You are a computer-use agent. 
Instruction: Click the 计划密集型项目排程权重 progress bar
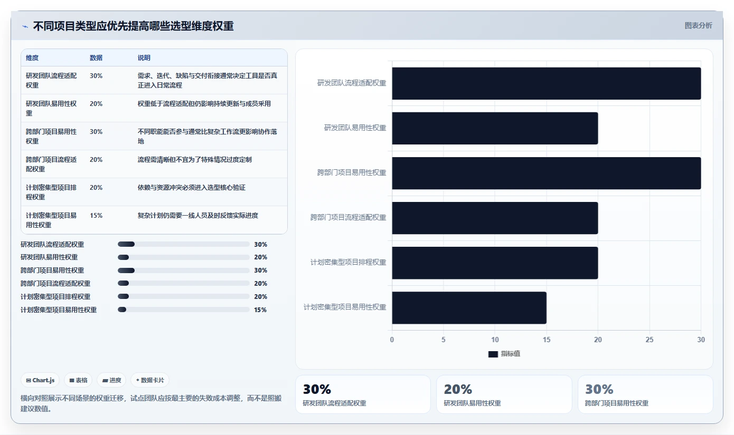tap(184, 296)
